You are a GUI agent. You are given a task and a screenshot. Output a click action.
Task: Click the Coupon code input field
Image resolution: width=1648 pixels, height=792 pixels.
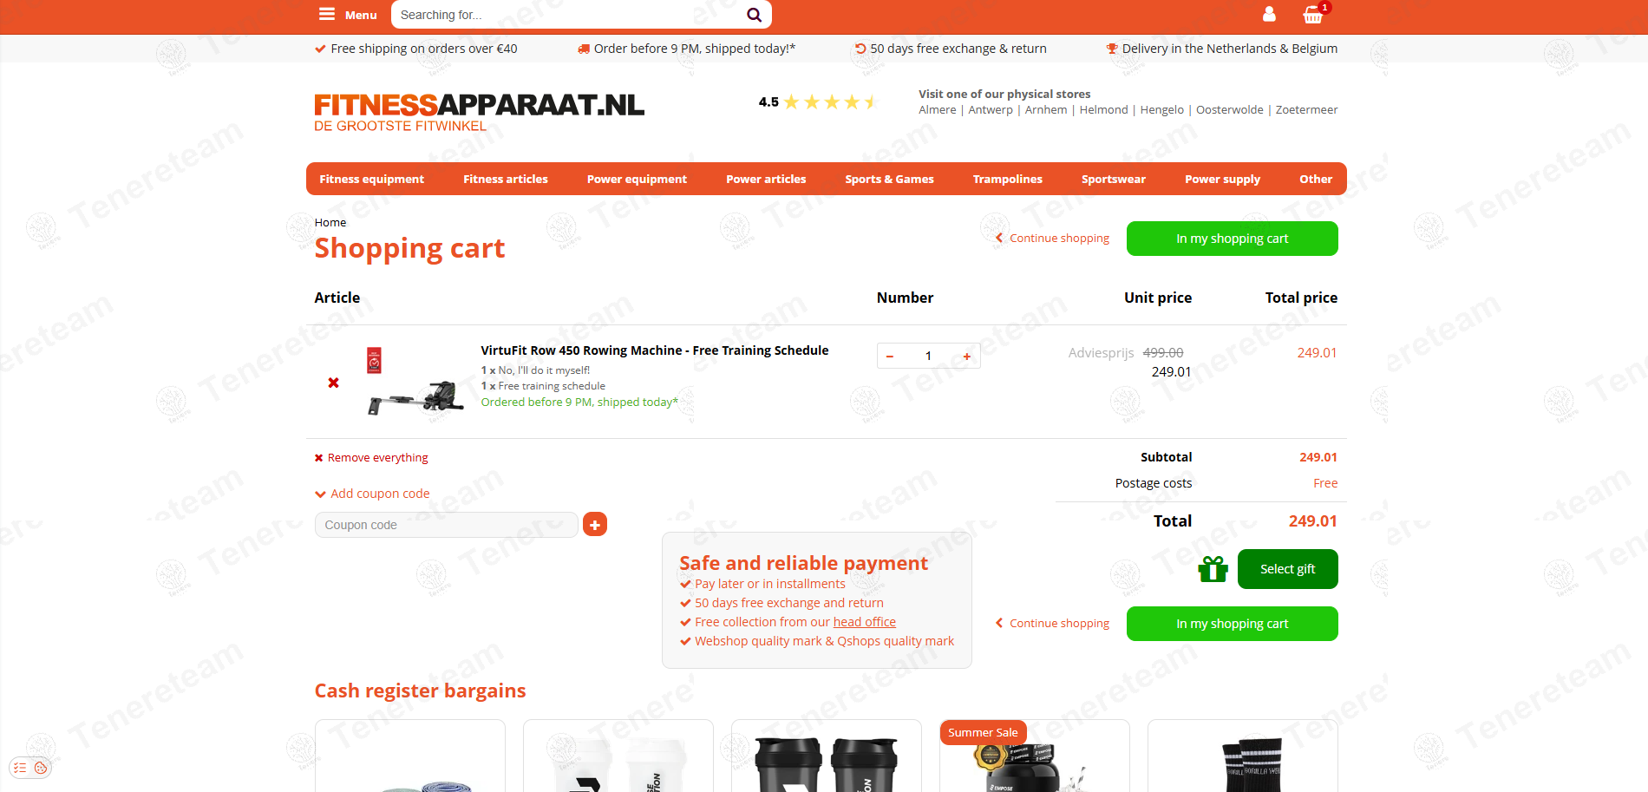click(x=447, y=525)
